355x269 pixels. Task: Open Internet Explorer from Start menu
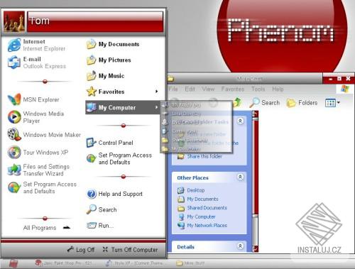pyautogui.click(x=37, y=45)
